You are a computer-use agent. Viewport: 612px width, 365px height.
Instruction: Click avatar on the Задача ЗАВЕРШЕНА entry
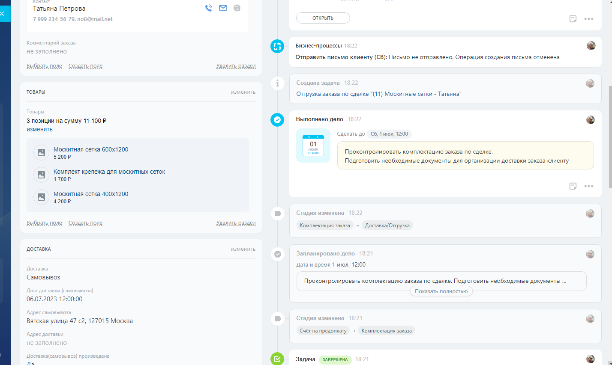tap(591, 359)
